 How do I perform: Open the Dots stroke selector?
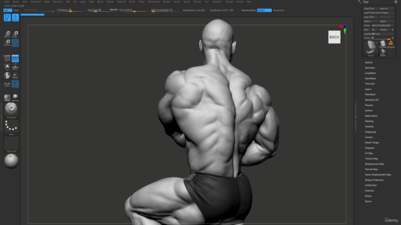(x=11, y=127)
